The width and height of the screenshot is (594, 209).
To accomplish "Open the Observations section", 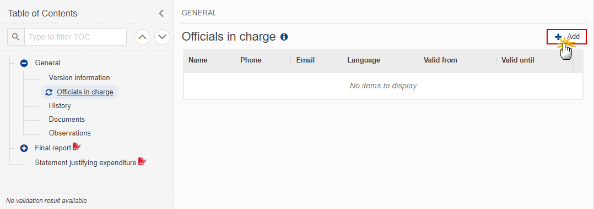I will 69,133.
